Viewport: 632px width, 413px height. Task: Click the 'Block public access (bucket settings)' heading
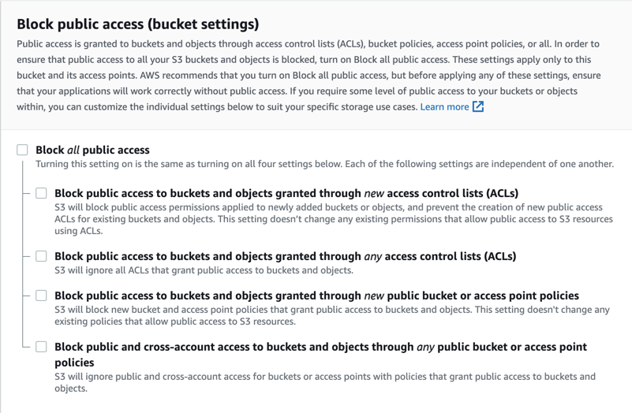pos(138,24)
